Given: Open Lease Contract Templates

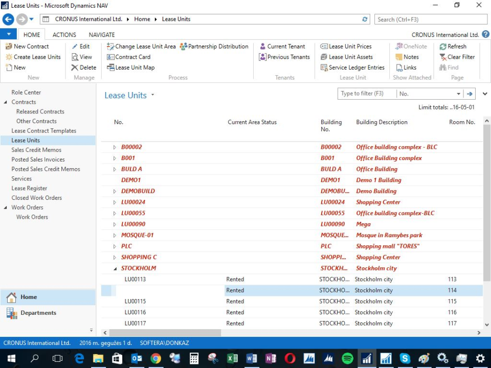Looking at the screenshot, I should coord(44,131).
